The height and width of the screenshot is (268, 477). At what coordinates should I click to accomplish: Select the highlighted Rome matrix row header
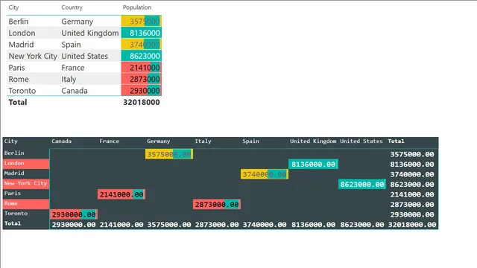26,203
